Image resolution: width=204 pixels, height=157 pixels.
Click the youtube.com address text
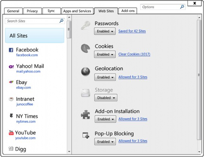pyautogui.click(x=25, y=138)
